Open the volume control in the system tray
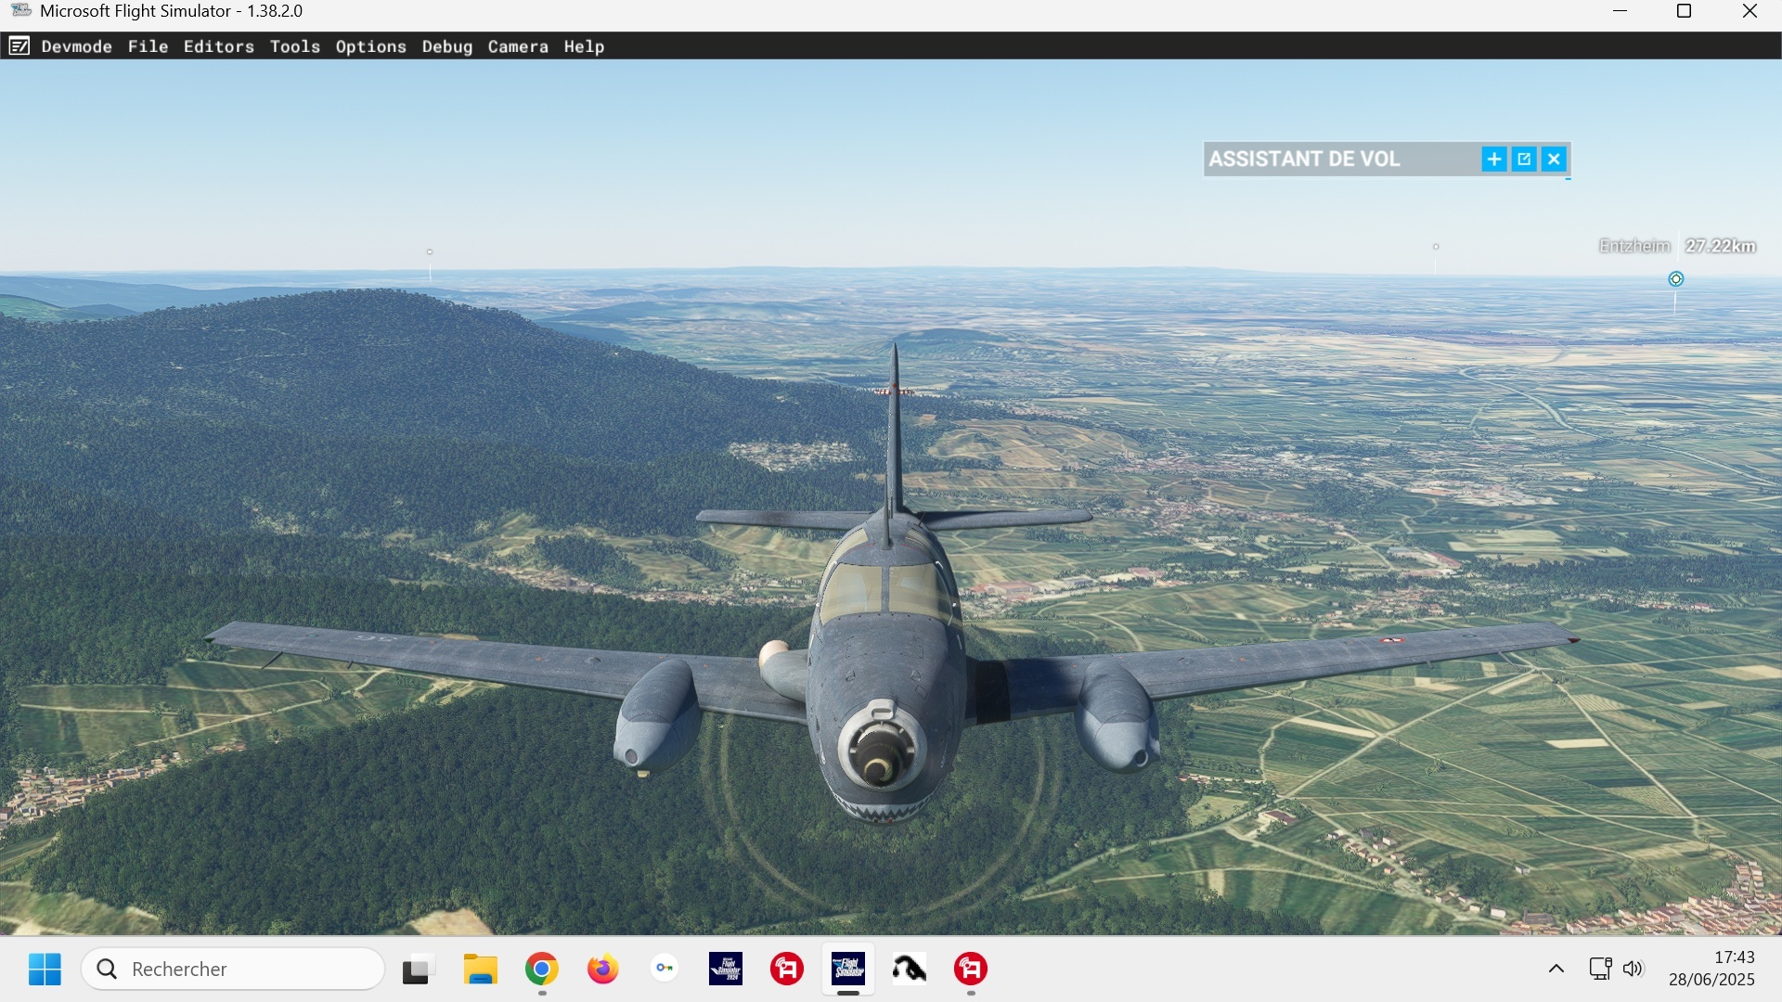This screenshot has height=1002, width=1782. click(x=1633, y=970)
